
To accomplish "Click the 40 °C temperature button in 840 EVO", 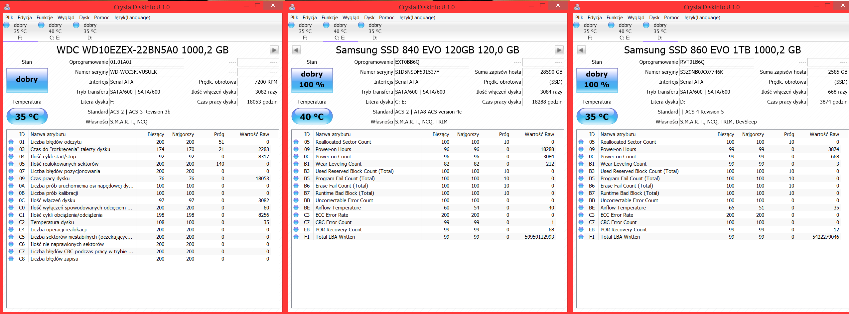I will pos(312,117).
